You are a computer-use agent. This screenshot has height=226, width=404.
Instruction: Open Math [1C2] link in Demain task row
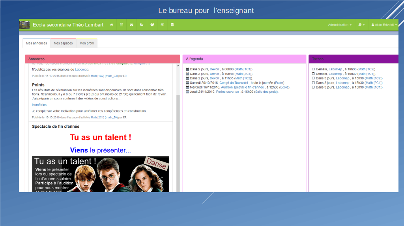tap(366, 69)
